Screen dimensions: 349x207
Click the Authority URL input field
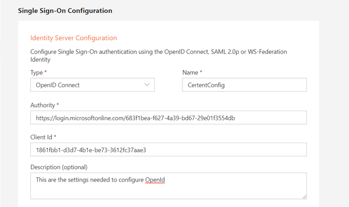(x=169, y=118)
